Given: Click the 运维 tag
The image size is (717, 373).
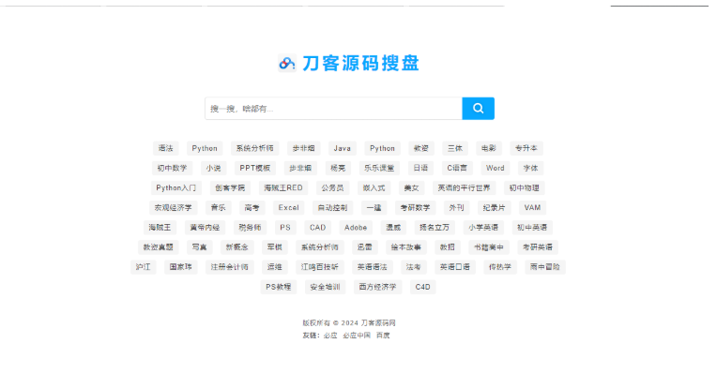Looking at the screenshot, I should tap(275, 267).
